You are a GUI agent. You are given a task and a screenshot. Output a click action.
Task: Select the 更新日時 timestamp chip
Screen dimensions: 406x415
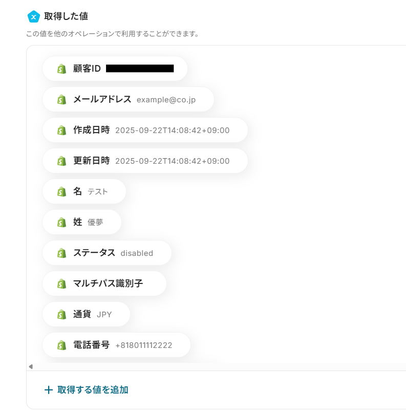145,161
